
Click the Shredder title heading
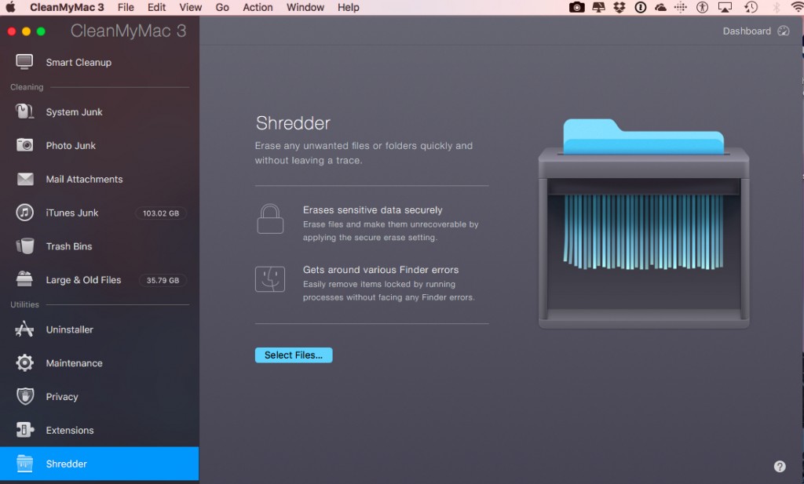(x=293, y=123)
